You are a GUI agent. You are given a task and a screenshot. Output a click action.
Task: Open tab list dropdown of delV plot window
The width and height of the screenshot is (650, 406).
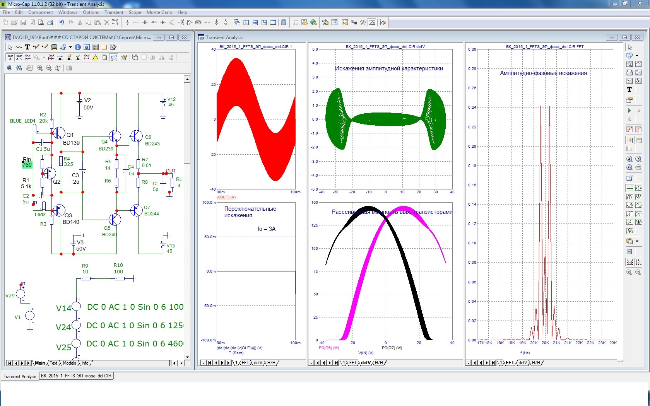point(311,363)
